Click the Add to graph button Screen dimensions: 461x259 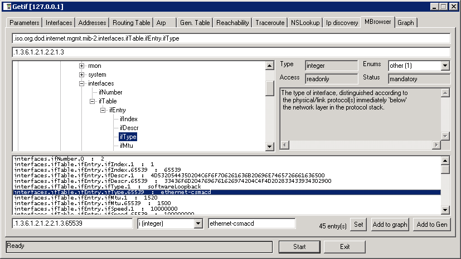click(x=390, y=224)
